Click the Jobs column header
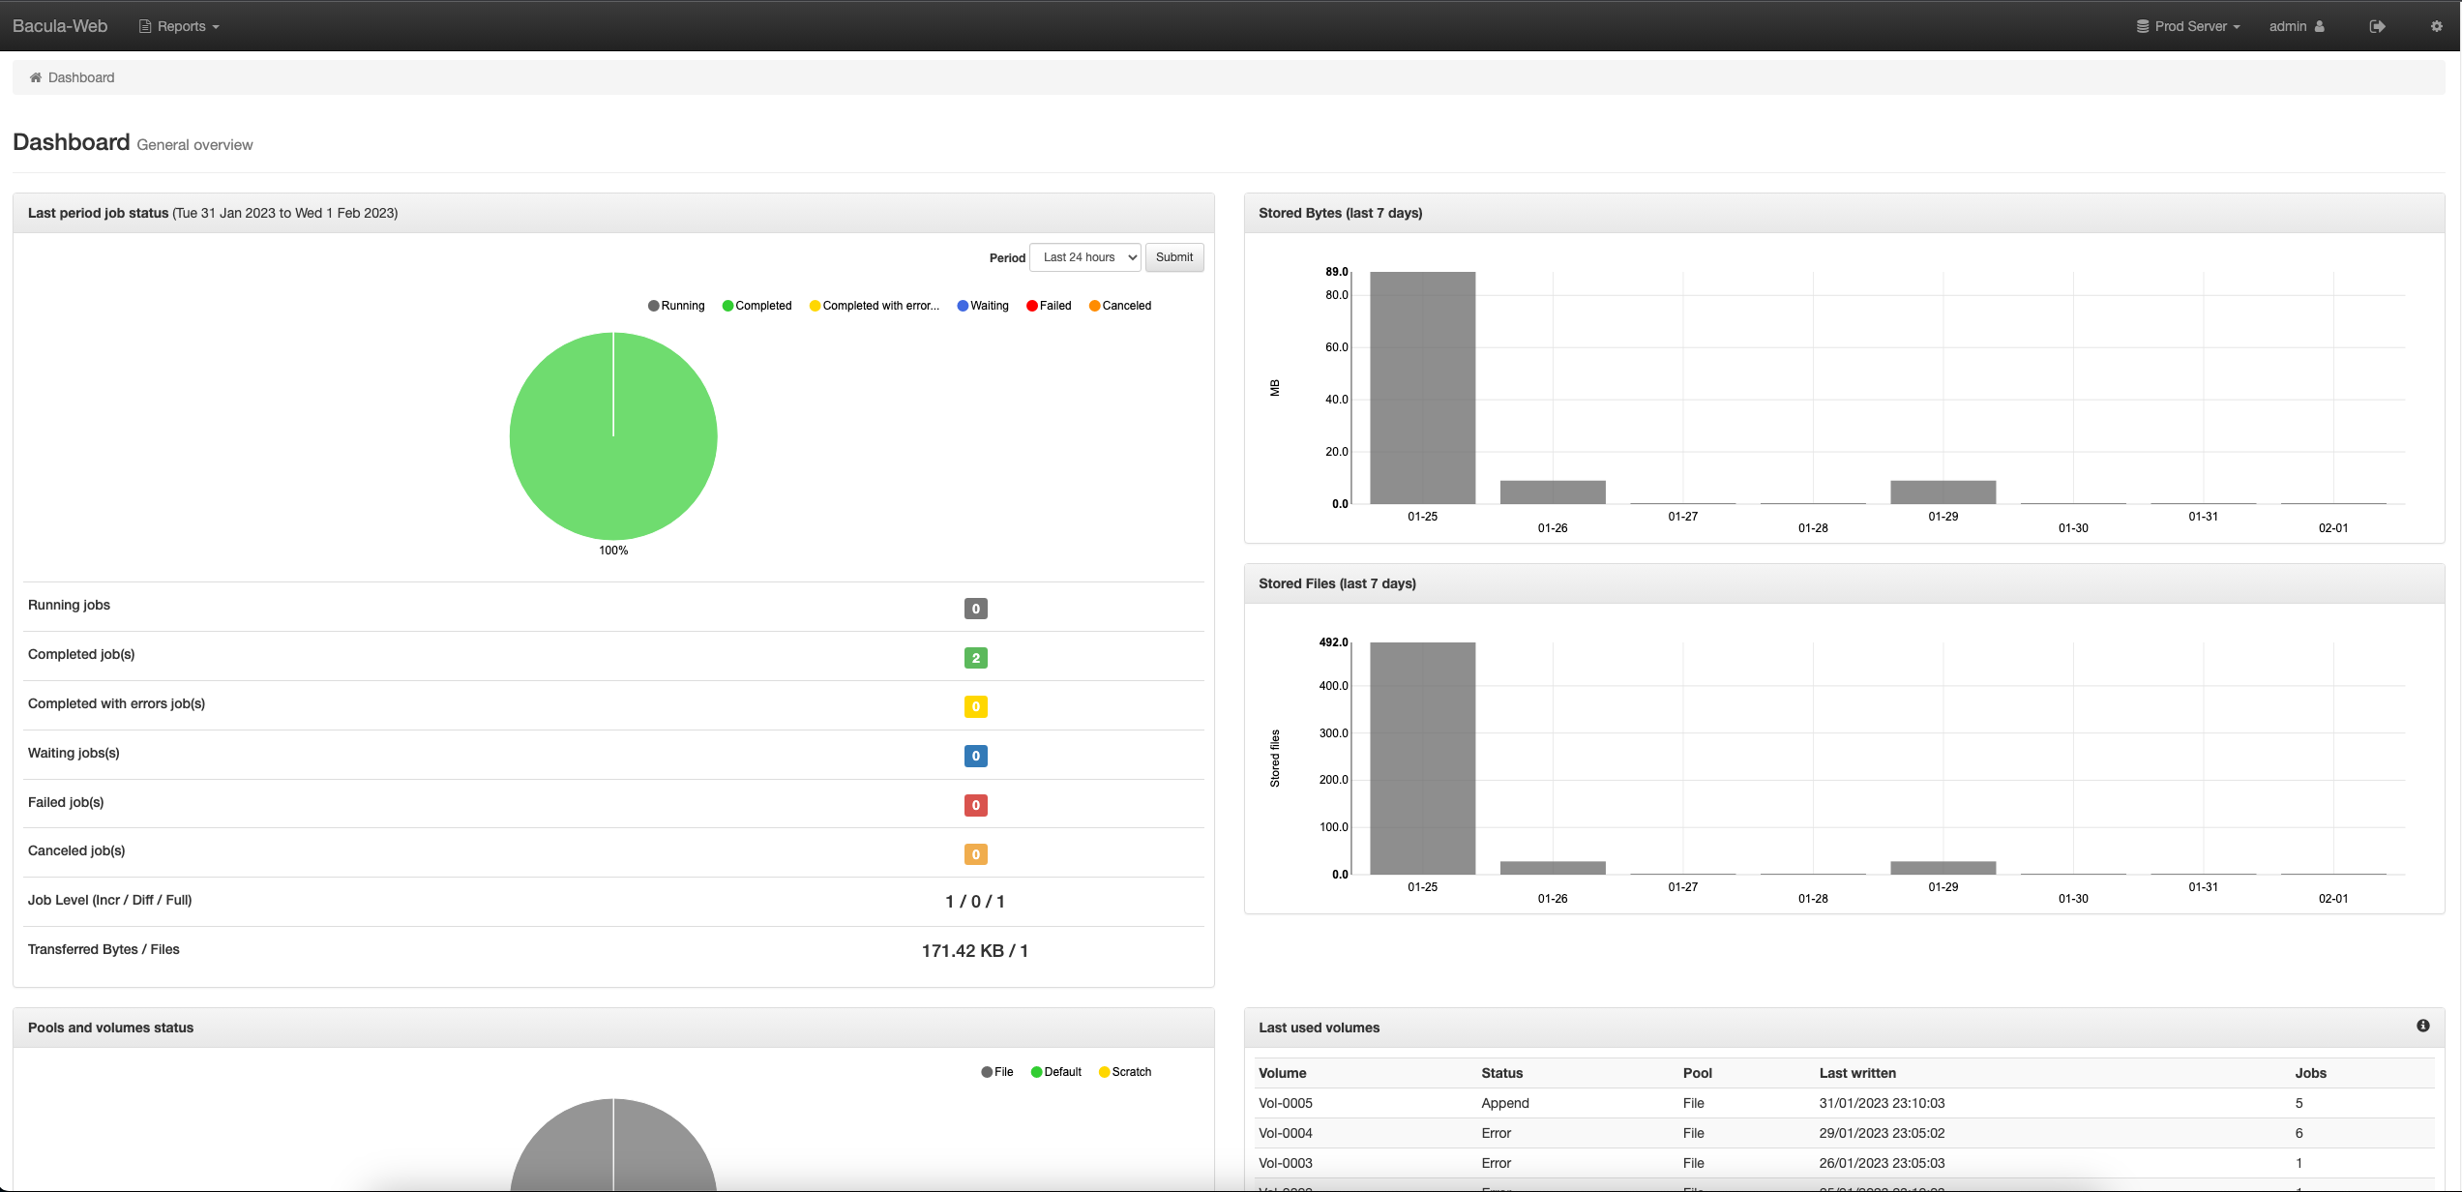Screen dimensions: 2462x1192 tap(2311, 1073)
